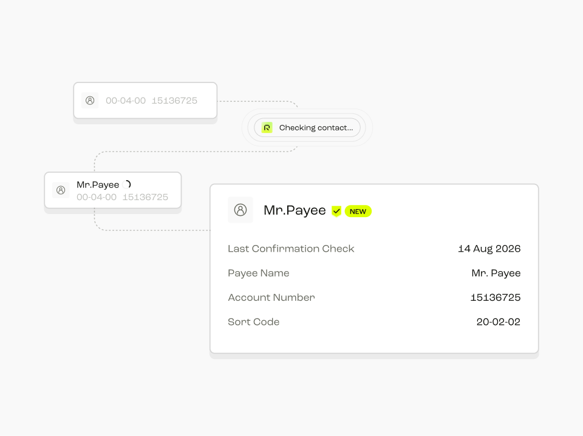The image size is (583, 436).
Task: Click the Last Confirmation Check label
Action: pos(291,249)
